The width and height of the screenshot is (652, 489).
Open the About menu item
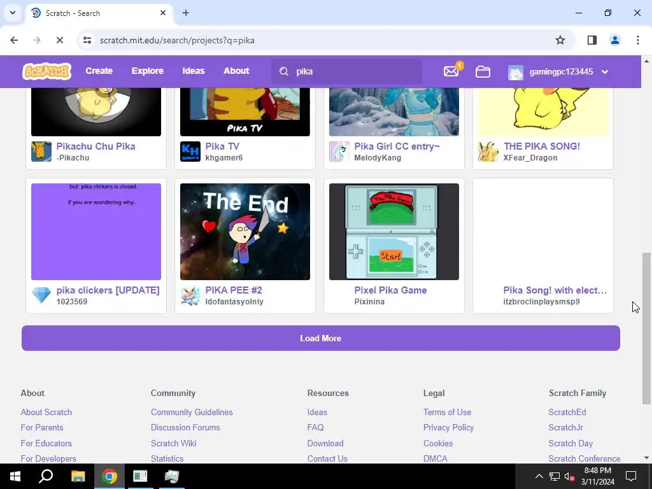click(236, 71)
